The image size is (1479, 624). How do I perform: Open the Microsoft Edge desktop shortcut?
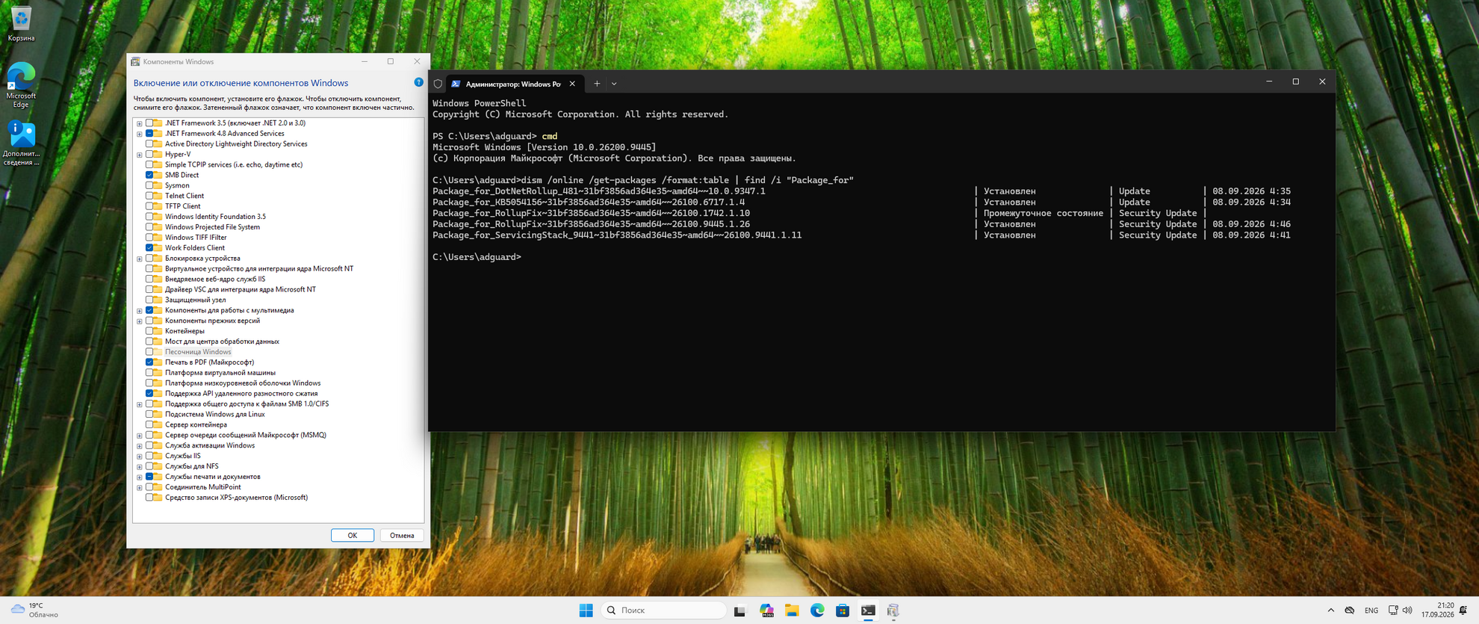(21, 85)
